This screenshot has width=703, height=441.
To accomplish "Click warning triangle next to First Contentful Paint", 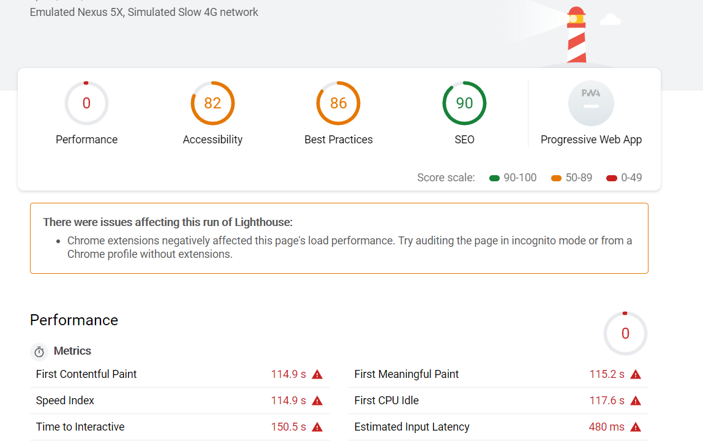I will 317,374.
